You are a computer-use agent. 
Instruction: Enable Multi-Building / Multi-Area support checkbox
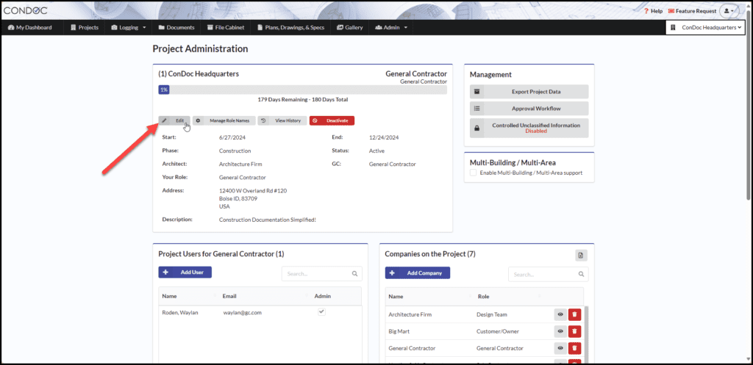click(473, 173)
